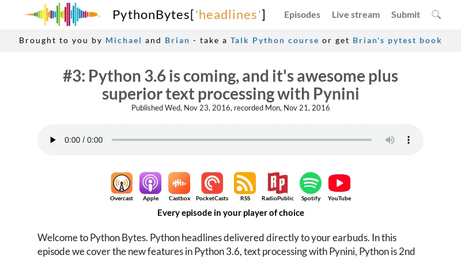This screenshot has width=461, height=259.
Task: Click the PythonBytes waveform logo
Action: 62,15
